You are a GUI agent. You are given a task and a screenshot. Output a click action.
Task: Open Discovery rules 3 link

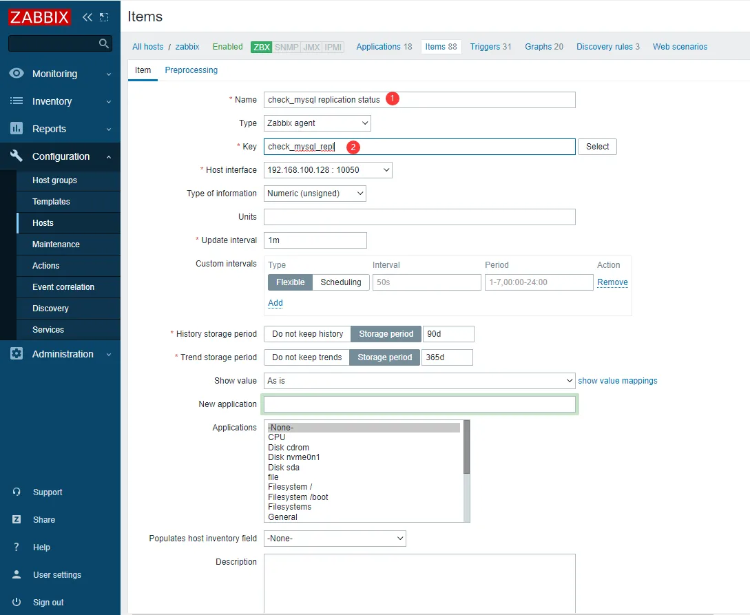(608, 46)
